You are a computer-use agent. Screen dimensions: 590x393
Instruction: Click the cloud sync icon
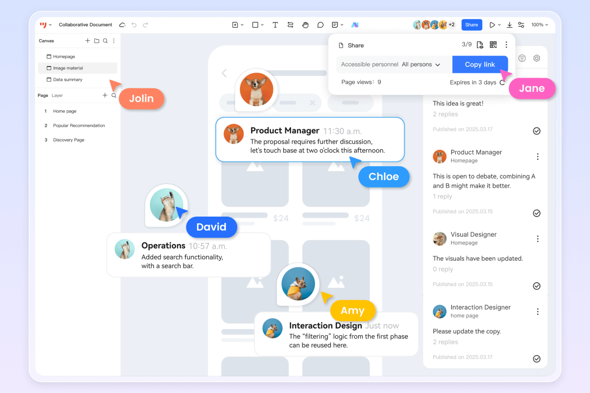pos(122,25)
